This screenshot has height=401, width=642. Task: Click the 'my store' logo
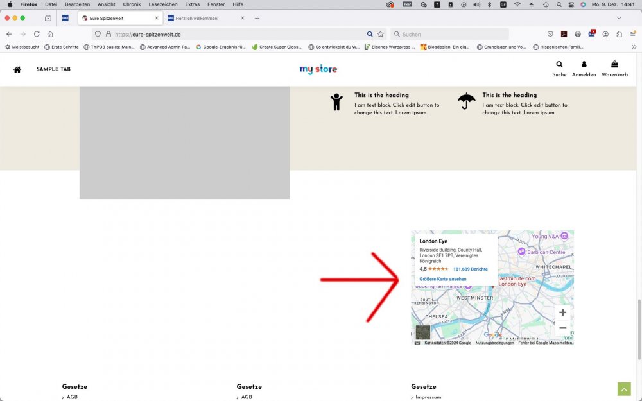318,69
